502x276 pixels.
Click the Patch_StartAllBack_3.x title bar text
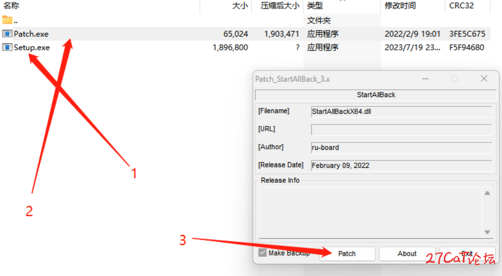[293, 79]
